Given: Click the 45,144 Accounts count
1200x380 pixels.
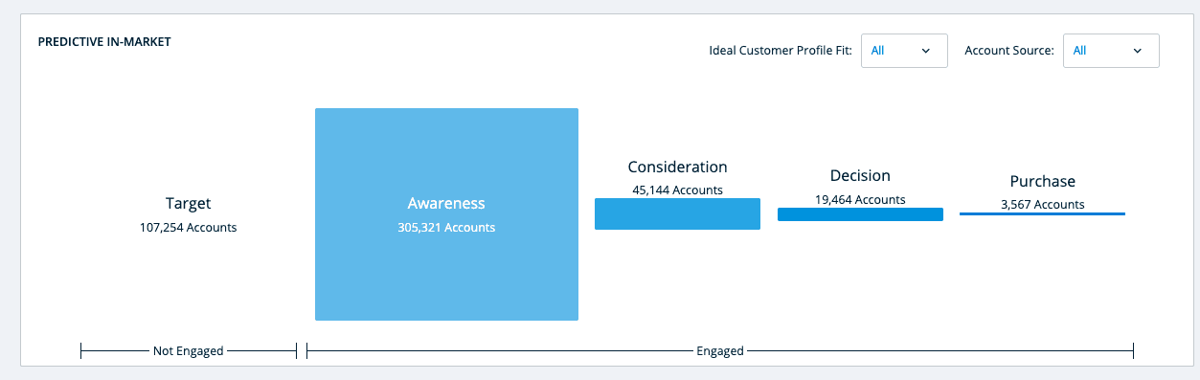Looking at the screenshot, I should click(677, 190).
